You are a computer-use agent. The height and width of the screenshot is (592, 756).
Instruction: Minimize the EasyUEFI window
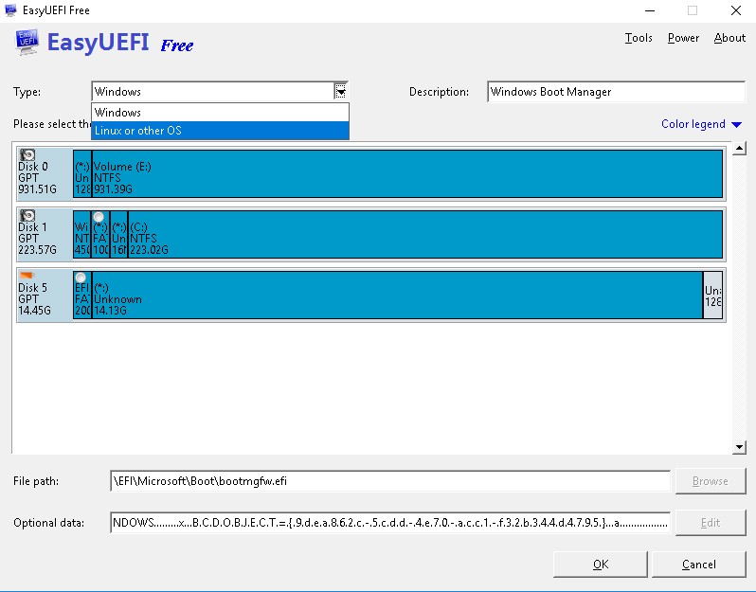coord(650,10)
